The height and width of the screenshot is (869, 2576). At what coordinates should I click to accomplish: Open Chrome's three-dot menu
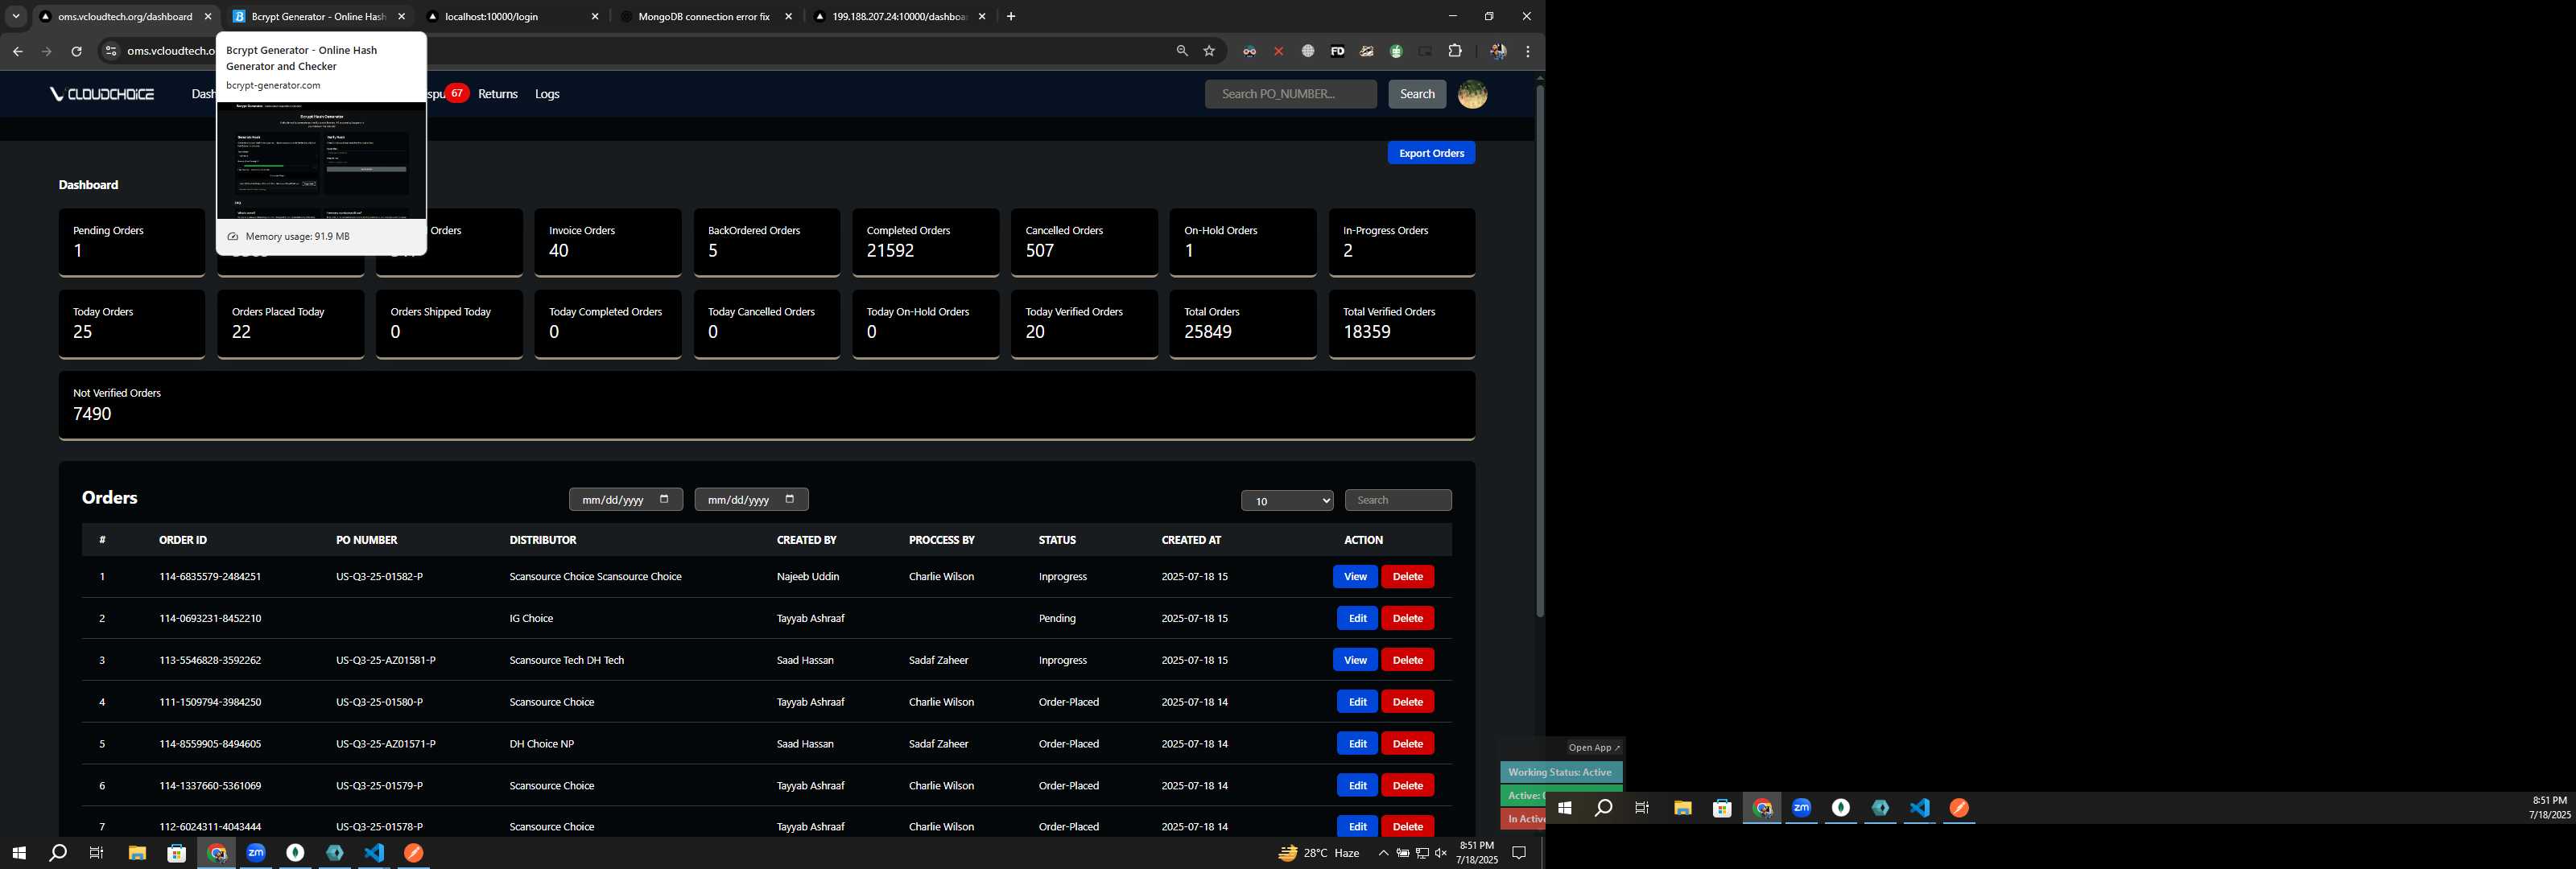(x=1527, y=51)
